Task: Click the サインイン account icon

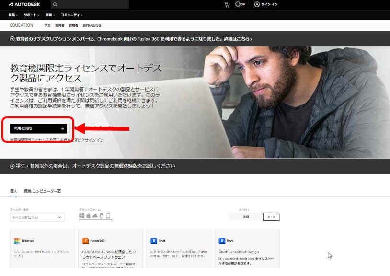Action: click(257, 4)
